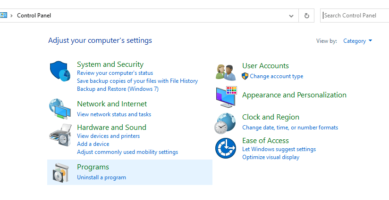Click the Change account type link
Viewport: 389px width, 200px height.
pyautogui.click(x=276, y=76)
